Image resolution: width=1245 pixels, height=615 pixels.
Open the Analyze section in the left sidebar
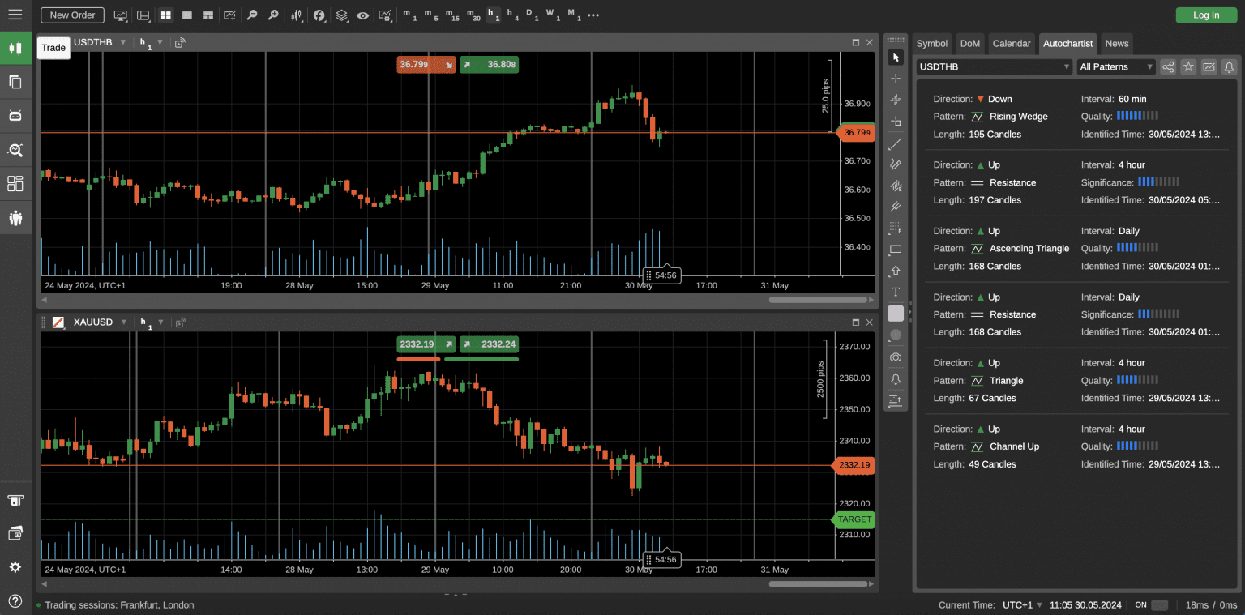pos(15,149)
